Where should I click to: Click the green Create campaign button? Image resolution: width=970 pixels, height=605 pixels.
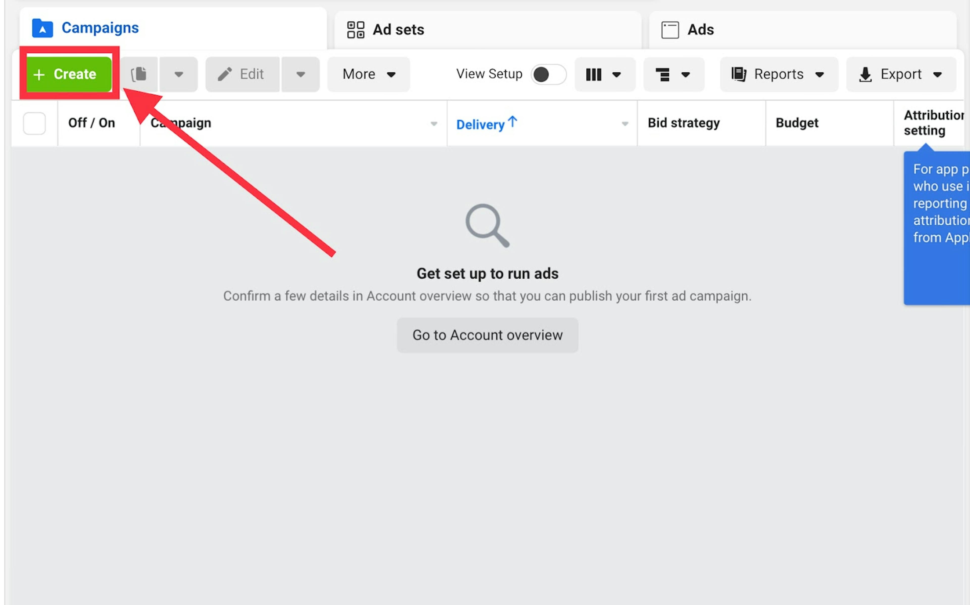(x=68, y=74)
